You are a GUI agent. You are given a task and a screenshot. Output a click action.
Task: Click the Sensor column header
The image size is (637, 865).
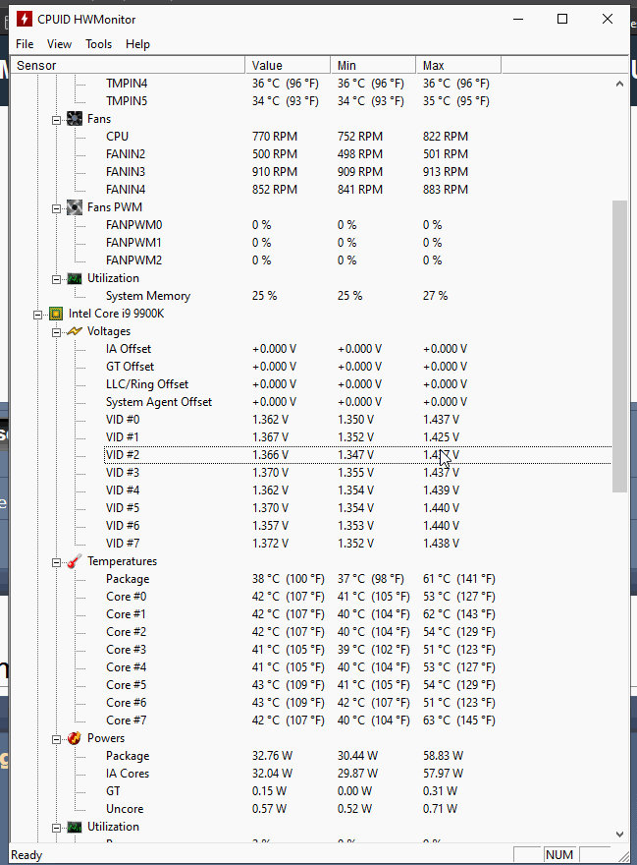coord(128,65)
